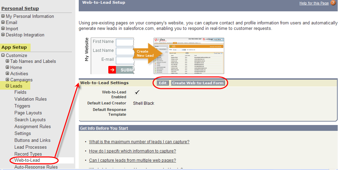338x170 pixels.
Task: Open maximum number of leads question
Action: click(x=139, y=142)
